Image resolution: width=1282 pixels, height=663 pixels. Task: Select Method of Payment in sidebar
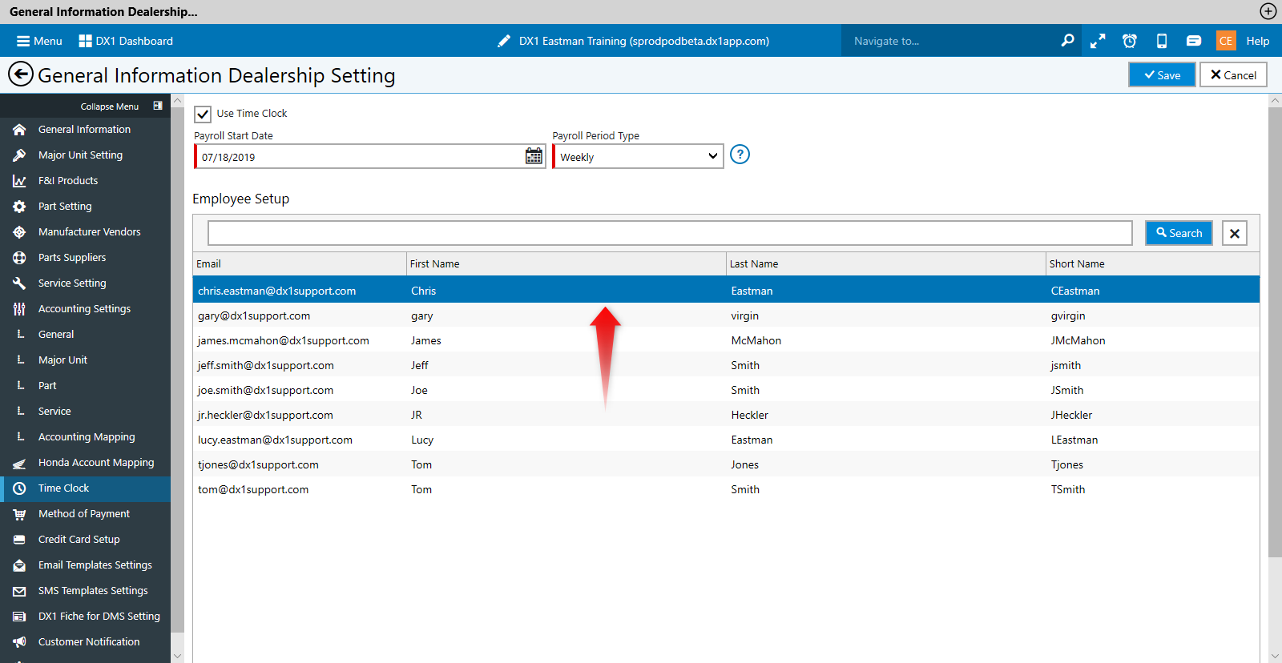pos(85,513)
